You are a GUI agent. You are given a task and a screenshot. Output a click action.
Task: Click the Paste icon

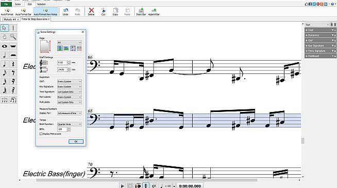click(127, 12)
